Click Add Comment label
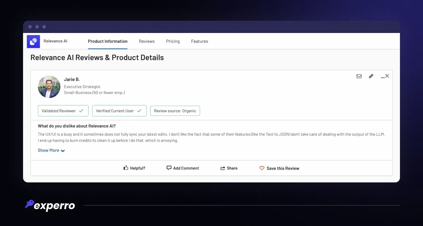 186,168
